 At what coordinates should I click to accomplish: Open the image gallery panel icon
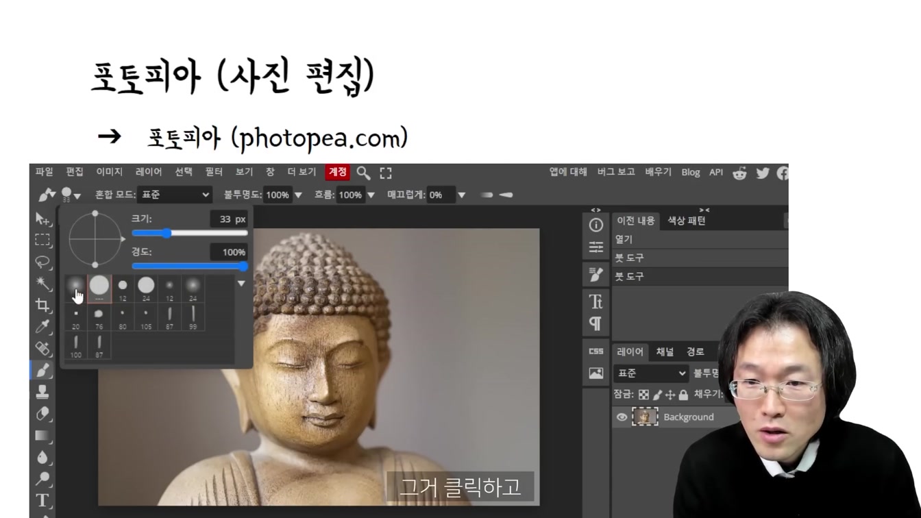pyautogui.click(x=596, y=373)
